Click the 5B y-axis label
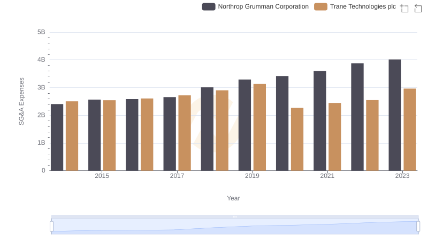Screen dimensions: 428x247 click(41, 32)
